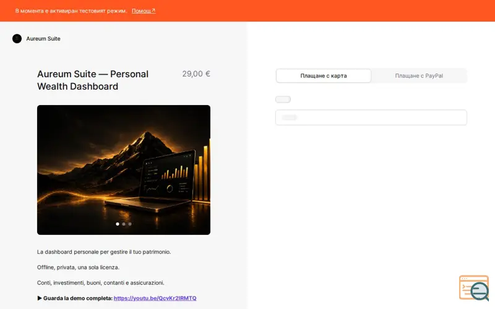Viewport: 495px width, 309px height.
Task: Click the 'Conti, investimenti, buoni' line
Action: pos(101,283)
